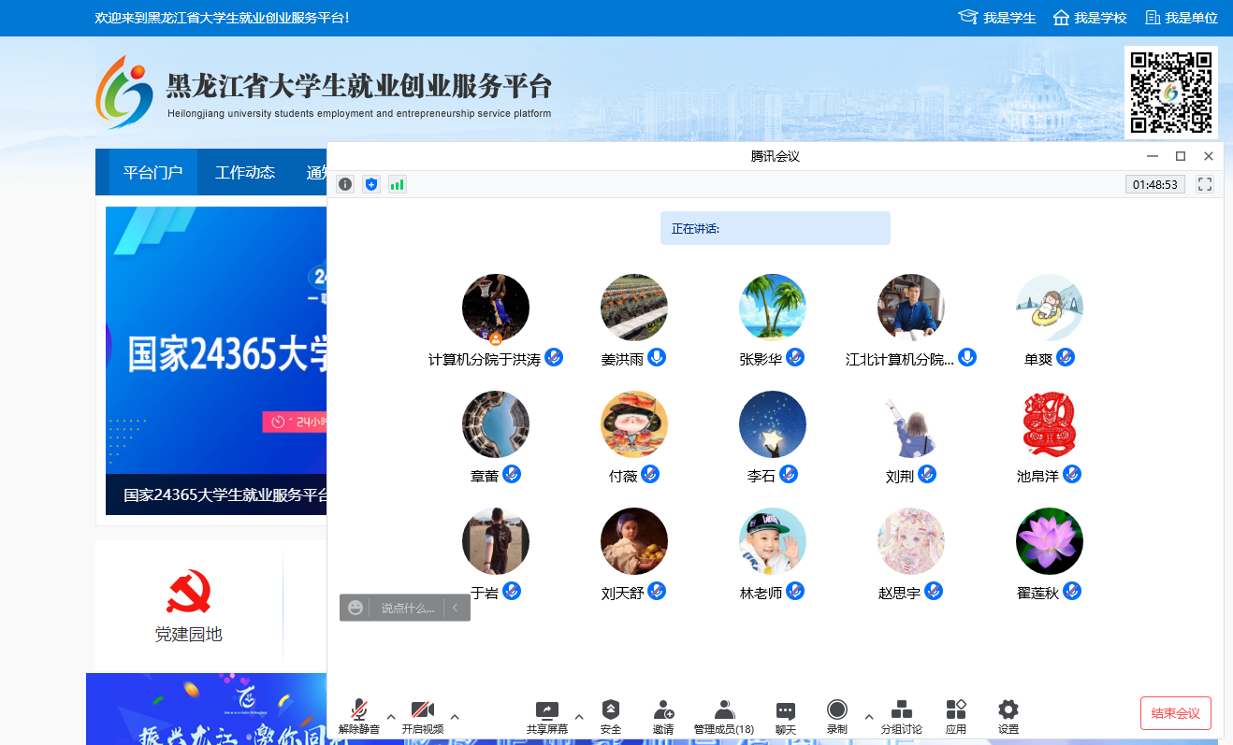Click mic icon next to 李石

[x=789, y=474]
